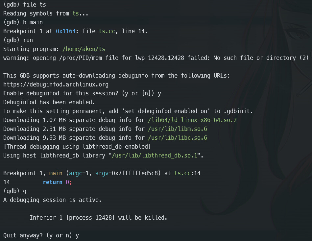The height and width of the screenshot is (241, 312).
Task: Click the '(gdb) b main' command line
Action: pos(23,22)
